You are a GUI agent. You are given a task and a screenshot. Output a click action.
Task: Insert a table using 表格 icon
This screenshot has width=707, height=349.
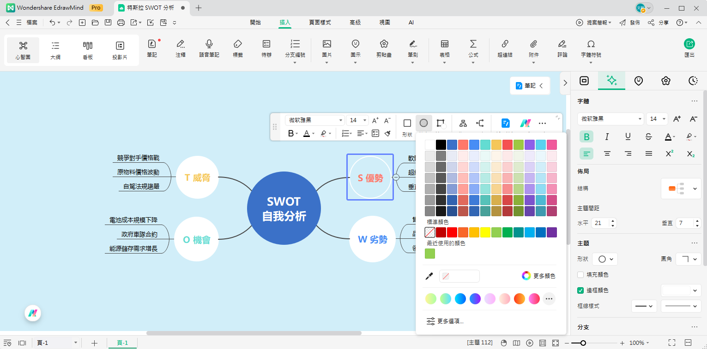tap(444, 49)
